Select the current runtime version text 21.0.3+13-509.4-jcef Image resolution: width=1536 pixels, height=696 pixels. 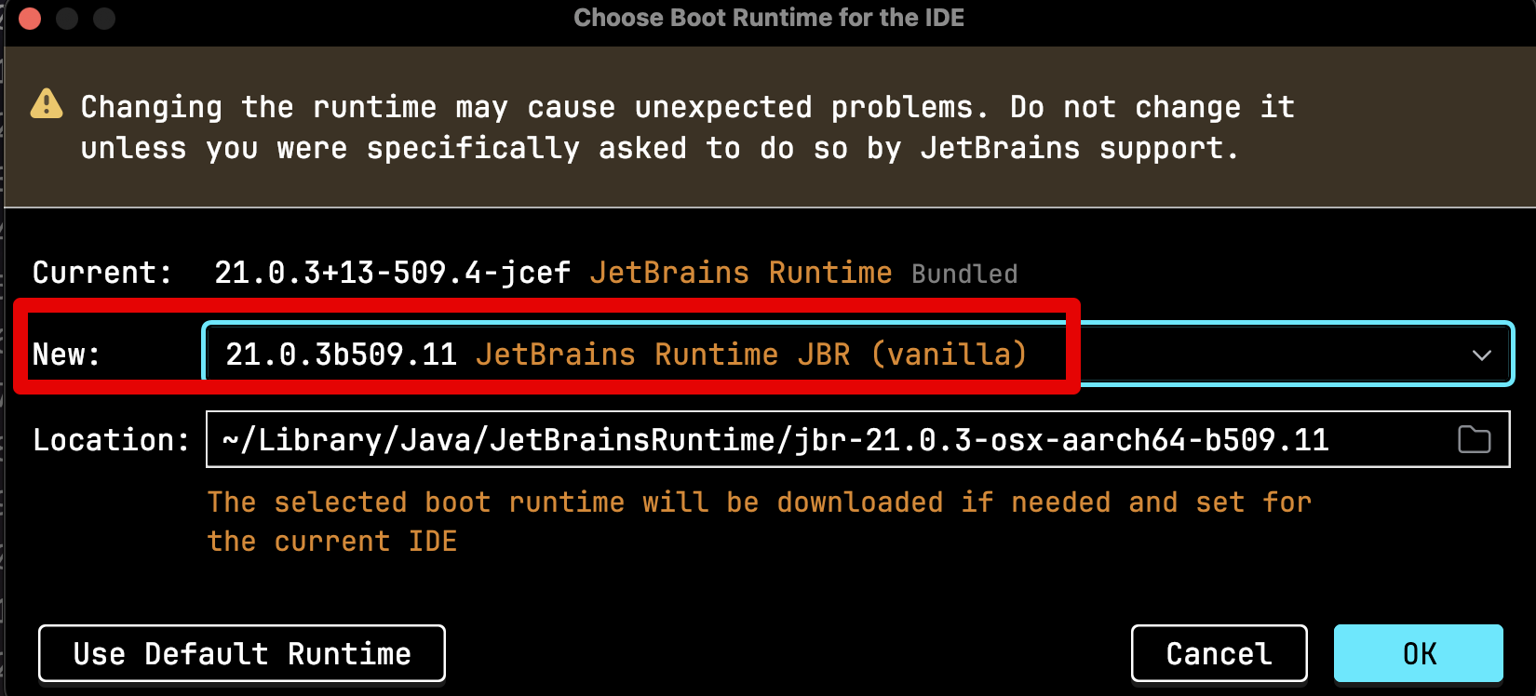[392, 273]
